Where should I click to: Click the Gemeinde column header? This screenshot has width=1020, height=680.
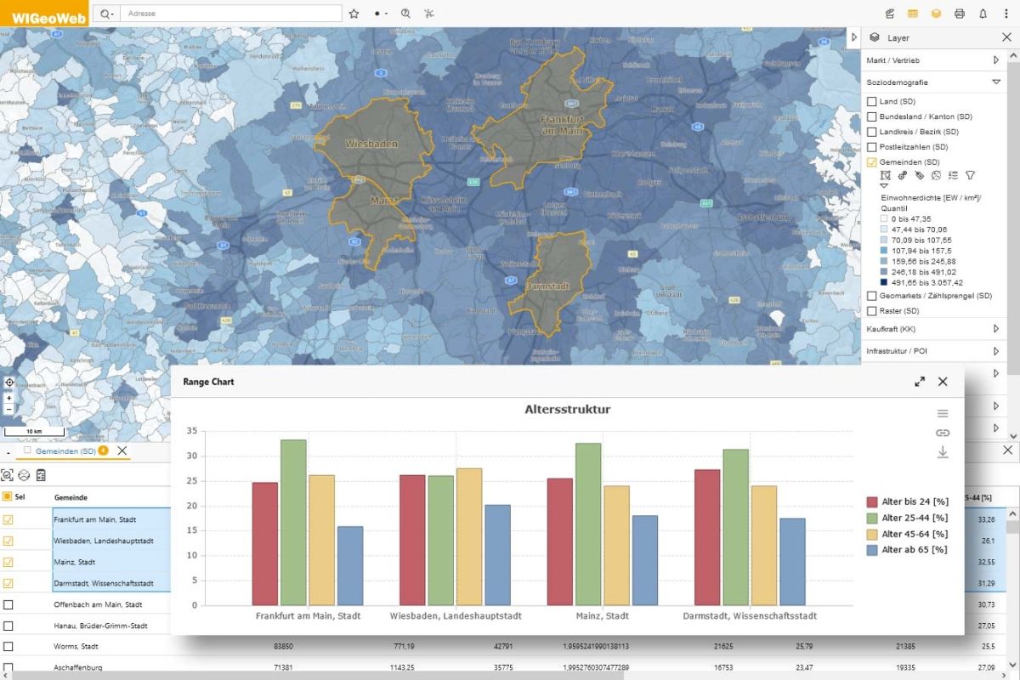coord(71,497)
